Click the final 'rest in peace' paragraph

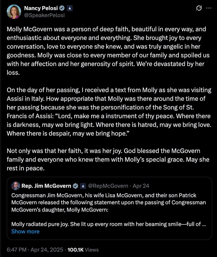(108, 159)
